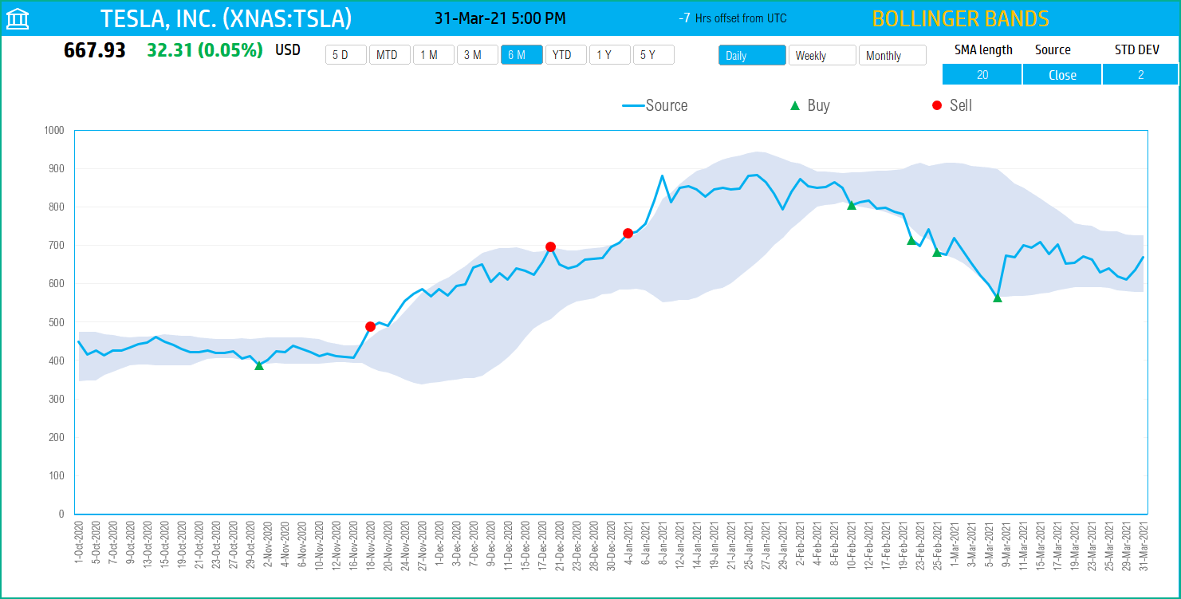Click the red Sell circle legend marker
The width and height of the screenshot is (1181, 599).
click(x=935, y=104)
